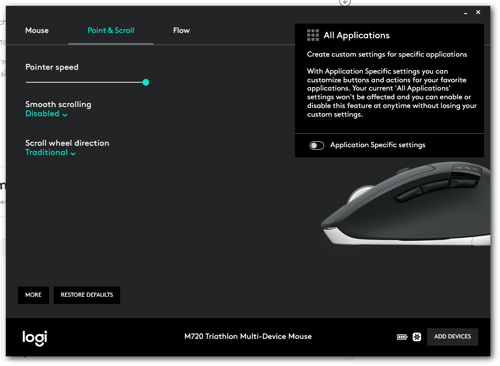
Task: Click the All Applications grid icon
Action: coord(313,35)
